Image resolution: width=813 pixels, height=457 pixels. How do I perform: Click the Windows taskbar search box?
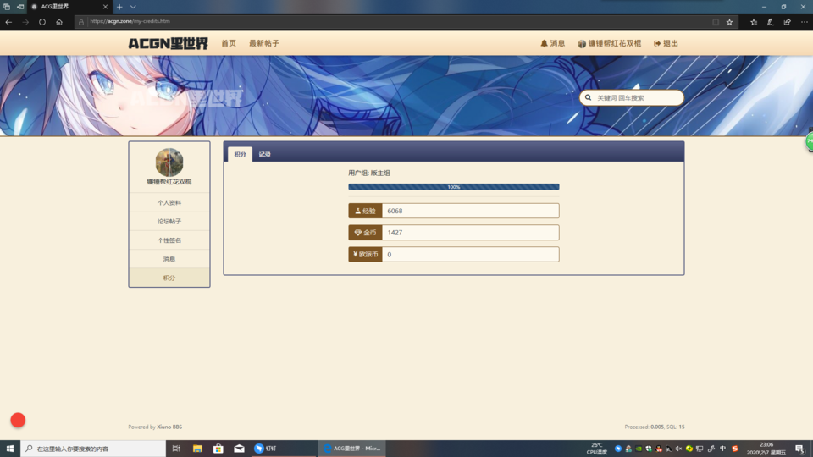coord(93,449)
